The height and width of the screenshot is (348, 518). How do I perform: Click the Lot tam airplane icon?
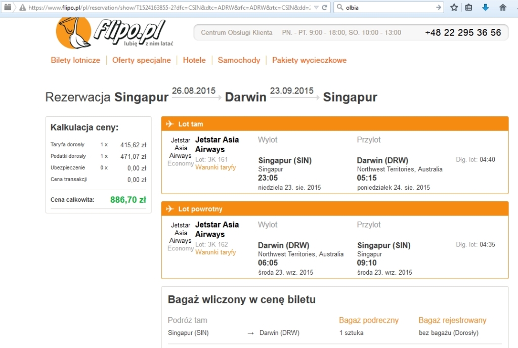click(x=170, y=124)
